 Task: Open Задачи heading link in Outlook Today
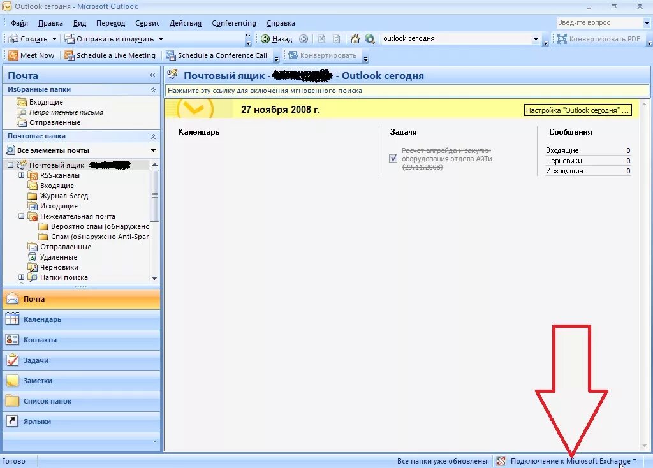pyautogui.click(x=403, y=132)
